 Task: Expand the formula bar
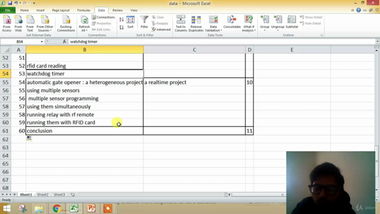[x=378, y=42]
